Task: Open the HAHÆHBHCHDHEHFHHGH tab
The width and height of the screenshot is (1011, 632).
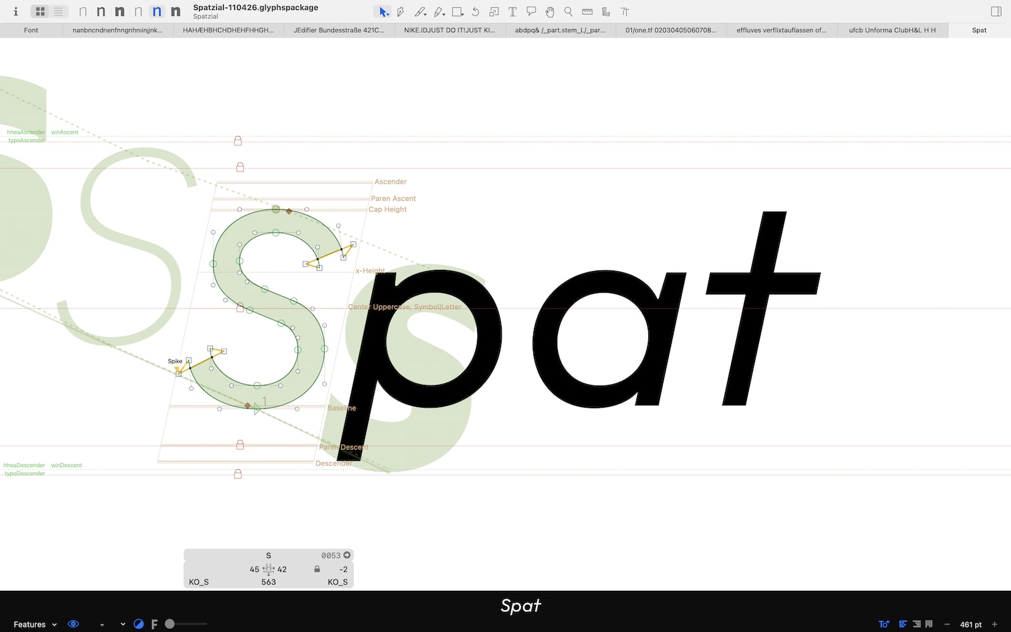Action: point(228,30)
